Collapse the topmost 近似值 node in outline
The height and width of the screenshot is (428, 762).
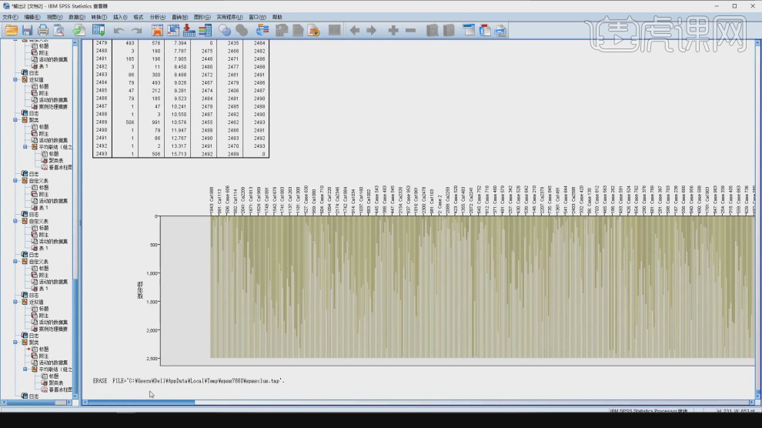coord(15,79)
